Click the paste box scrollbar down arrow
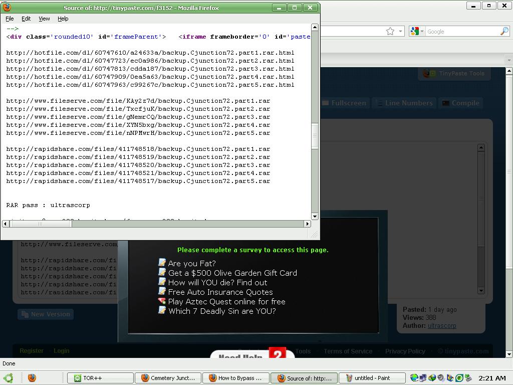The height and width of the screenshot is (385, 513). click(481, 291)
